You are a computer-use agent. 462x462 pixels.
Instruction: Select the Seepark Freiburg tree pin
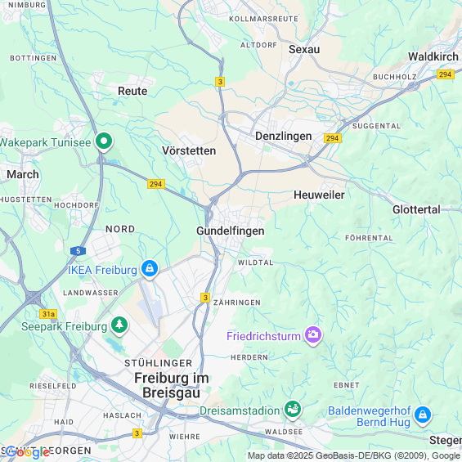tap(119, 325)
